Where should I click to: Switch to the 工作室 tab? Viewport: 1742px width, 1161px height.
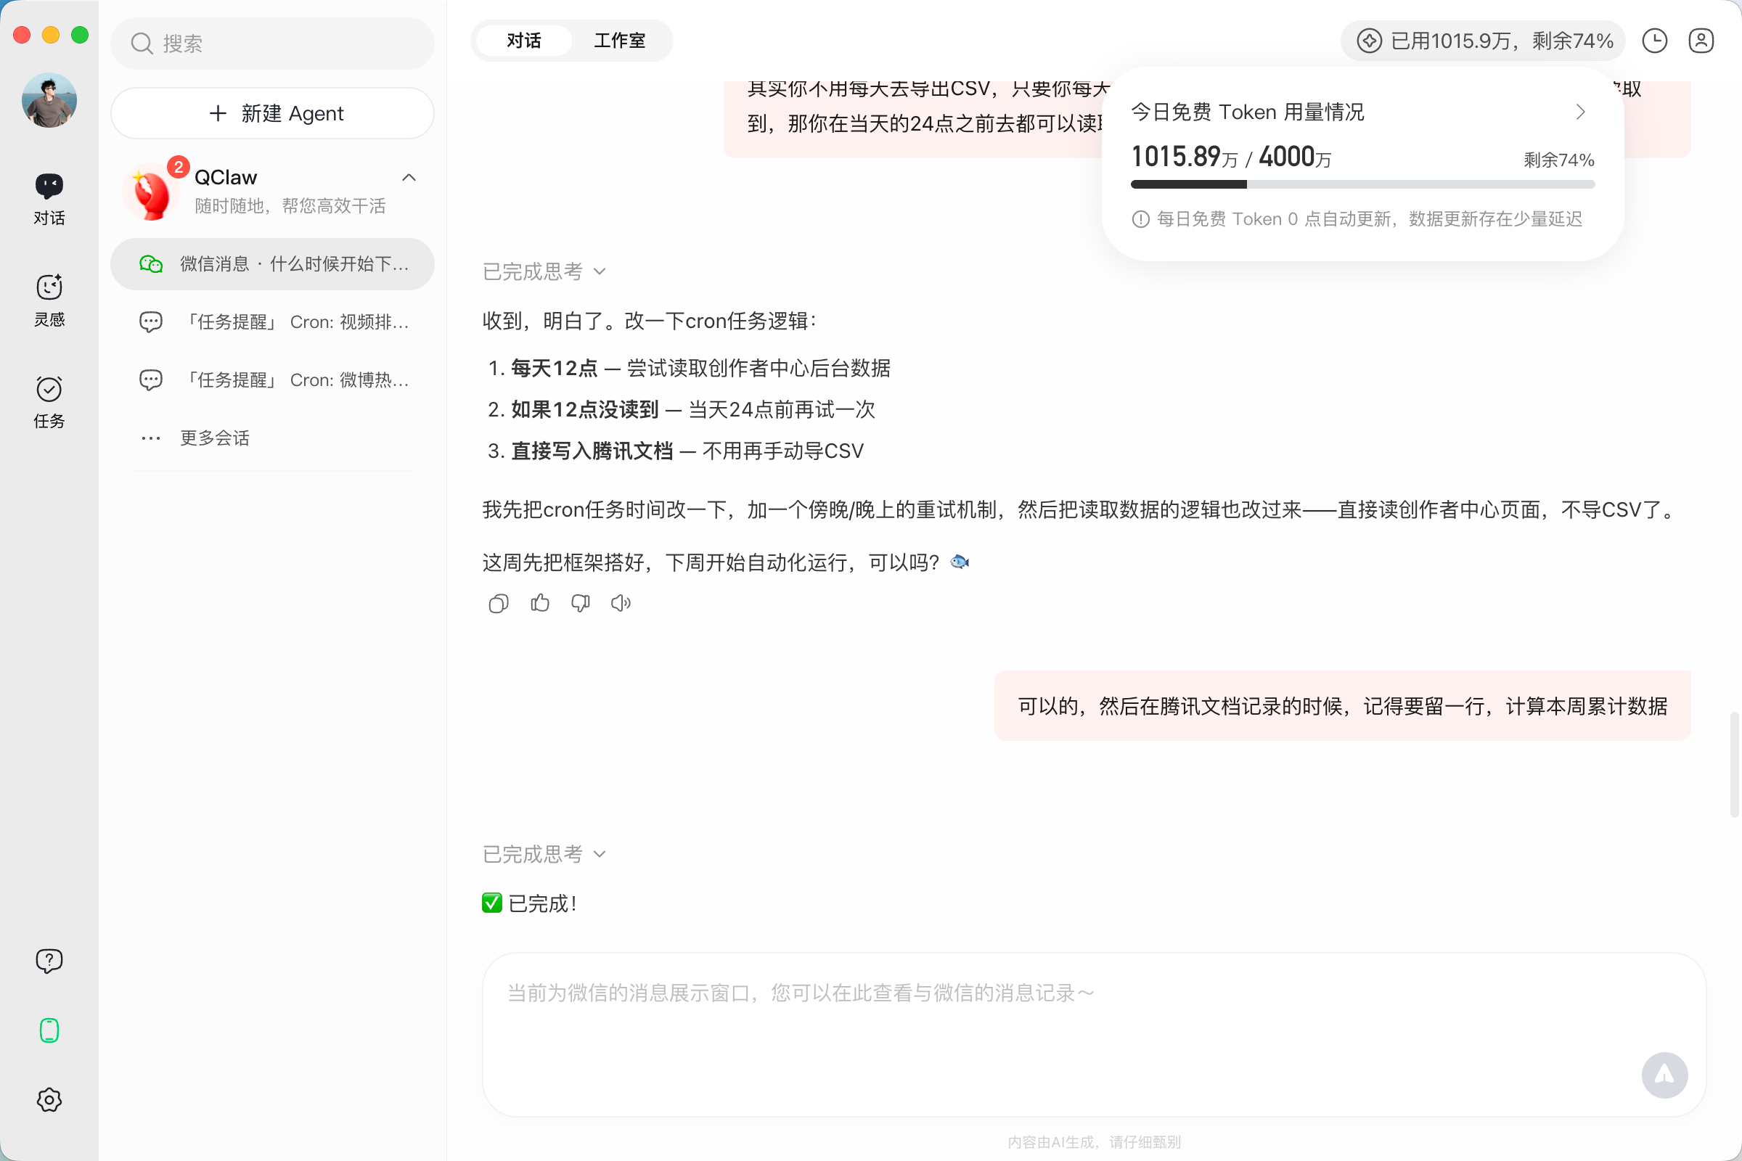[x=619, y=41]
